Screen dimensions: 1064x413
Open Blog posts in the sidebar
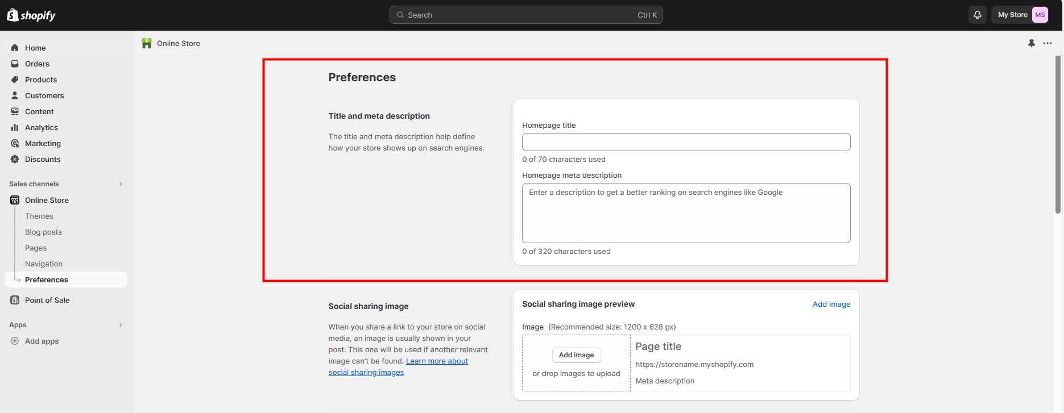point(43,232)
